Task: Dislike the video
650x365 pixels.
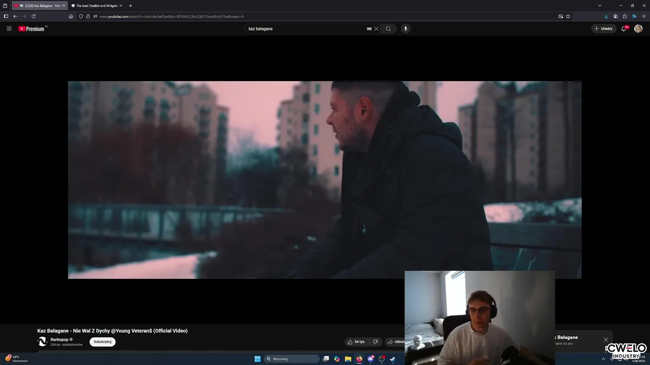Action: pyautogui.click(x=375, y=342)
